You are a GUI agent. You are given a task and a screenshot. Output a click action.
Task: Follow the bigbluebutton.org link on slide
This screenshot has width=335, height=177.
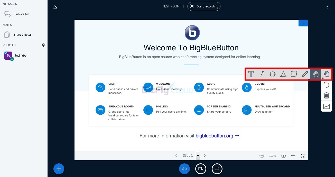[x=217, y=136]
